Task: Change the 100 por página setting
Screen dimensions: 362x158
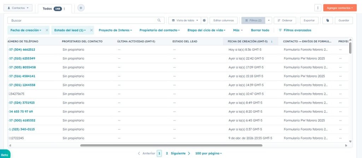Action: point(209,153)
